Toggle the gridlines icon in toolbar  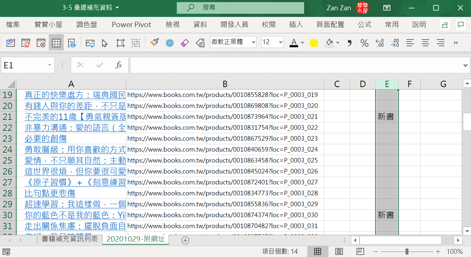click(56, 43)
